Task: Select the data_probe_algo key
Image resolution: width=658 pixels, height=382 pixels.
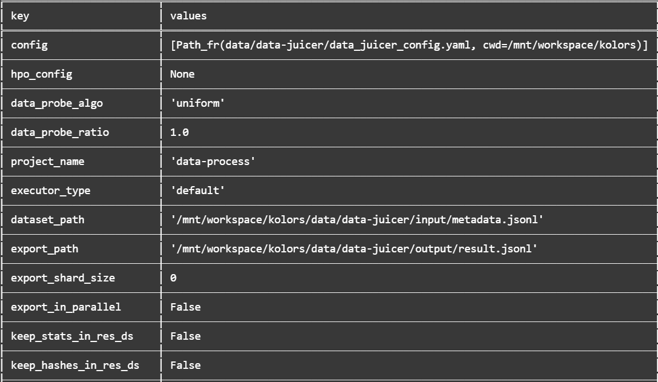Action: pyautogui.click(x=57, y=103)
